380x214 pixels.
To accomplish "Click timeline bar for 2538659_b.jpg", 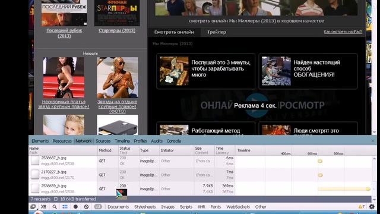I will point(344,189).
